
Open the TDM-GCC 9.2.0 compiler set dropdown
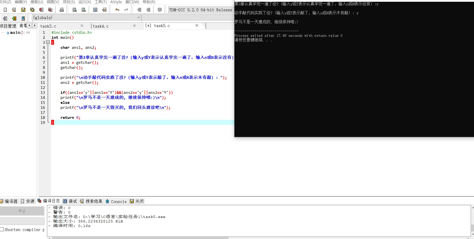tap(201, 10)
